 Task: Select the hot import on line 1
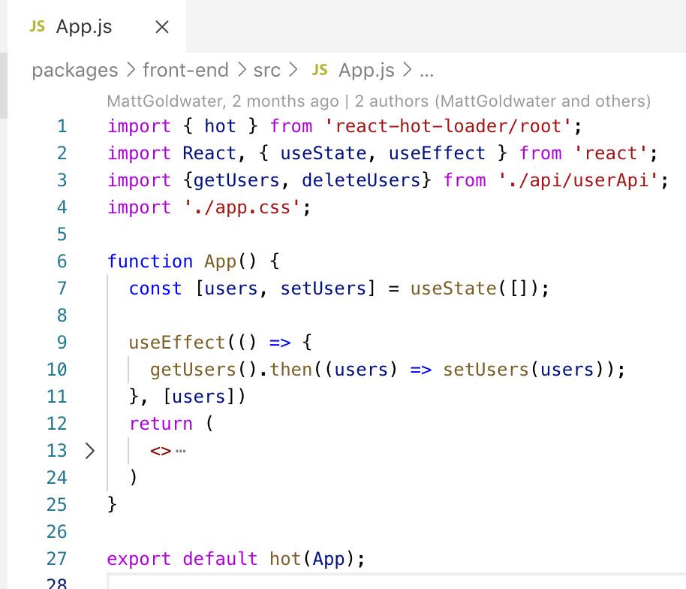click(x=220, y=125)
